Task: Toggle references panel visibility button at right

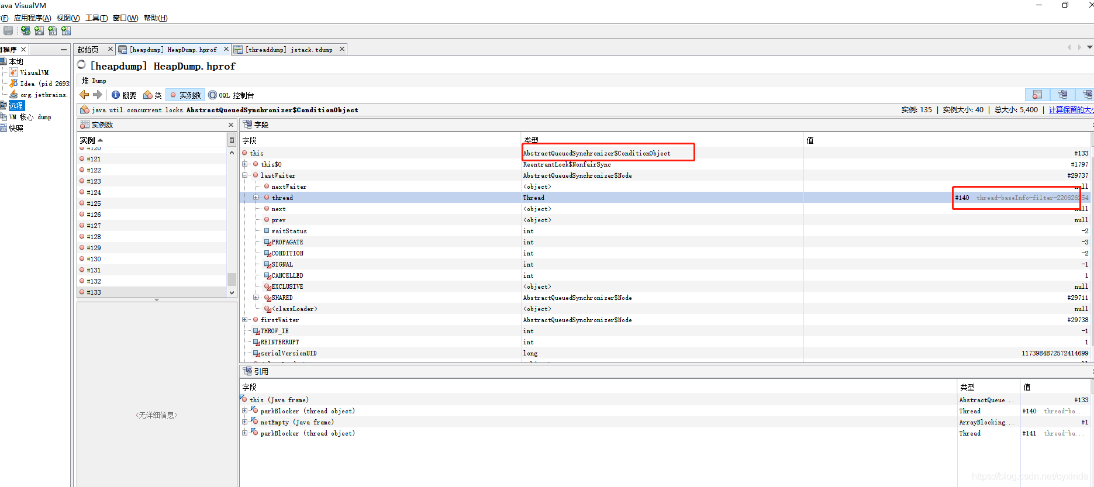Action: (x=1086, y=95)
